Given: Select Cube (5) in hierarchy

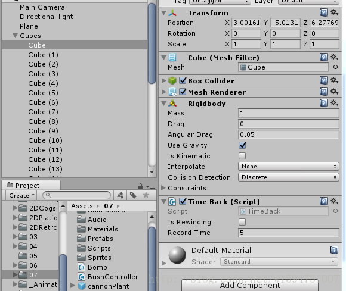Looking at the screenshot, I should pyautogui.click(x=43, y=93).
